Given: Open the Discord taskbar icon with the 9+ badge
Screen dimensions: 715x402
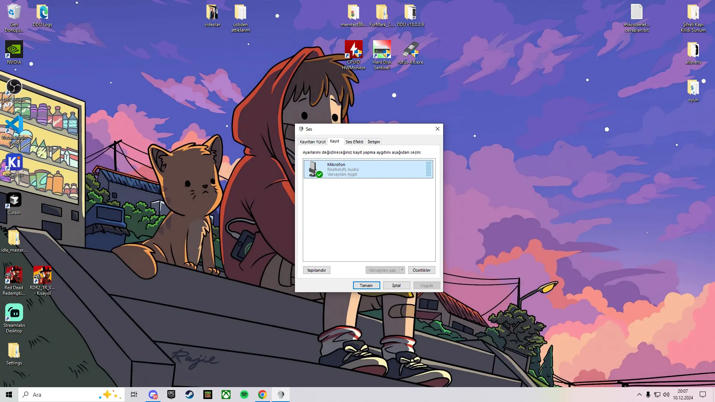Looking at the screenshot, I should pos(153,395).
